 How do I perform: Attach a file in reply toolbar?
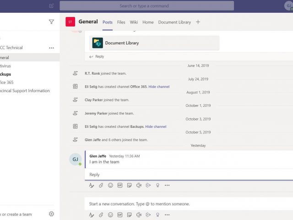pyautogui.click(x=101, y=185)
